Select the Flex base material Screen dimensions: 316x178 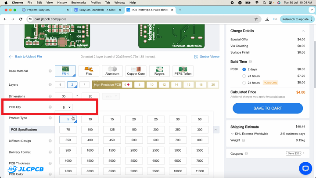pos(89,71)
